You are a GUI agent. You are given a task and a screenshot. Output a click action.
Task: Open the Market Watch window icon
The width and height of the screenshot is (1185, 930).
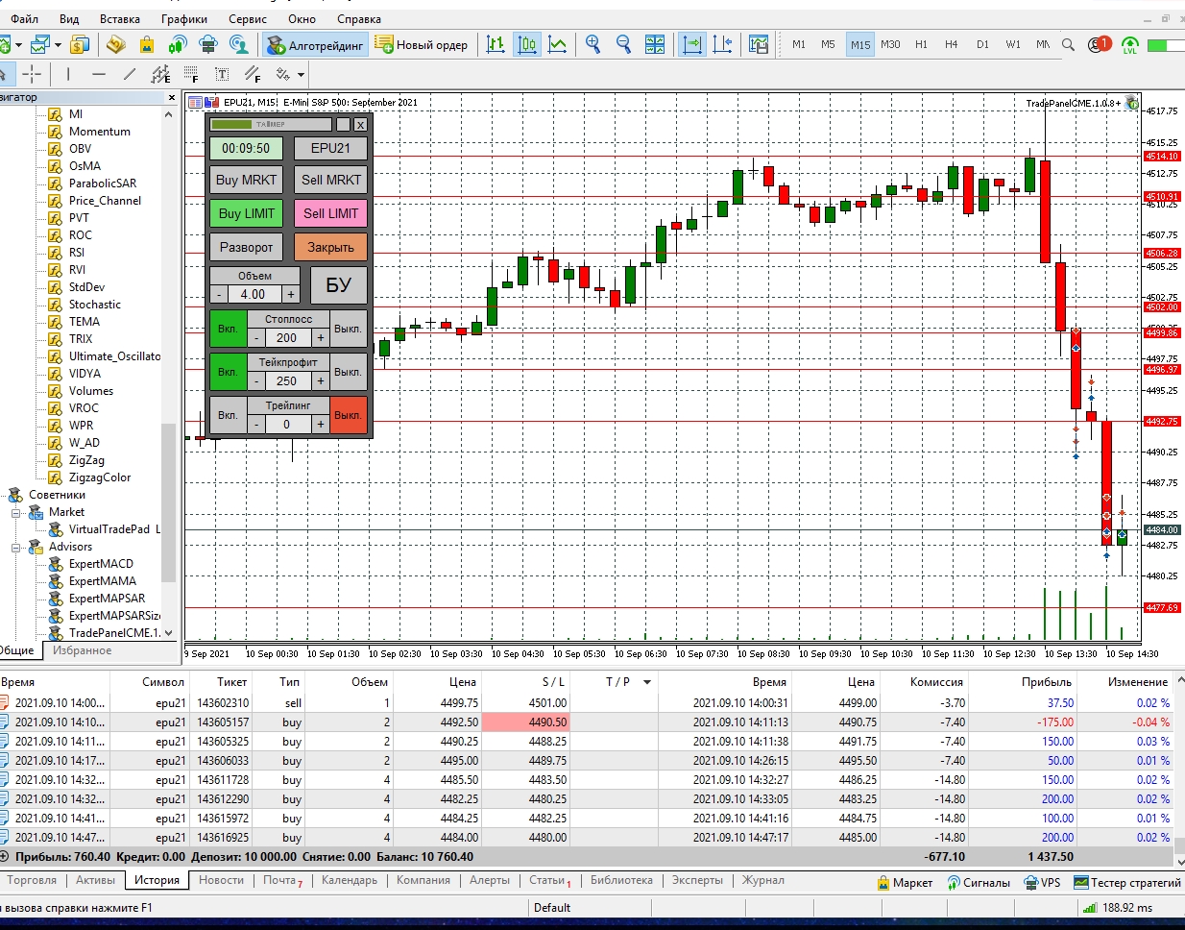(115, 44)
